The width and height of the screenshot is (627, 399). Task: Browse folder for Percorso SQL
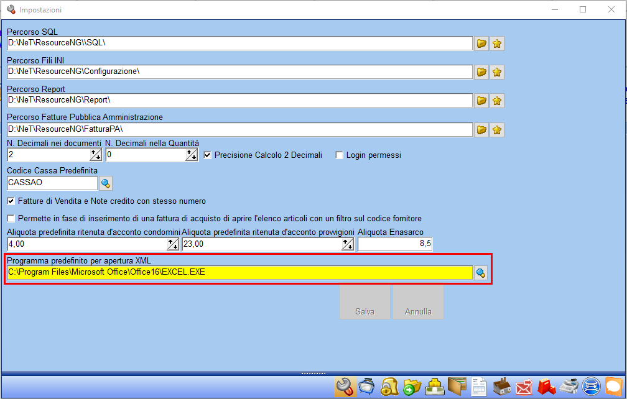click(x=481, y=43)
